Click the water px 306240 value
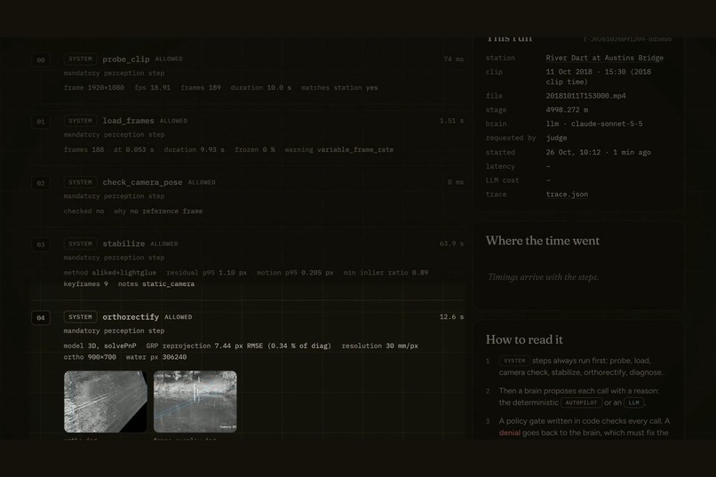 click(156, 357)
